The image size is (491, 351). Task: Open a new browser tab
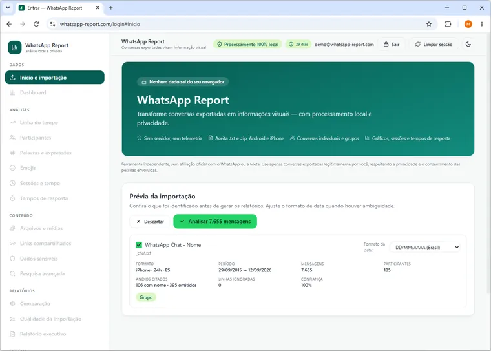tap(111, 8)
